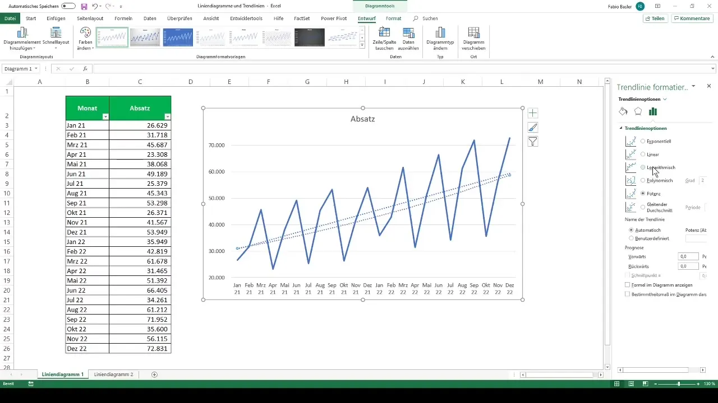This screenshot has width=718, height=403.
Task: Open Effects pentagon tab in pane
Action: click(638, 111)
